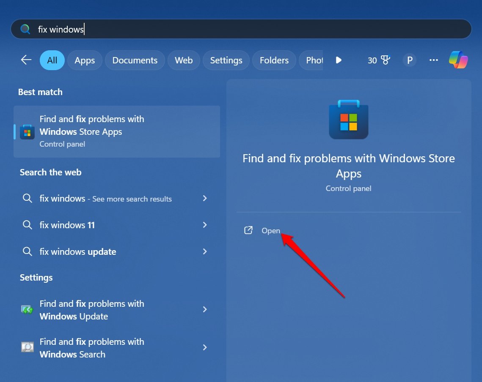Click the Windows Search troubleshooter icon
This screenshot has height=382, width=482.
pos(28,347)
